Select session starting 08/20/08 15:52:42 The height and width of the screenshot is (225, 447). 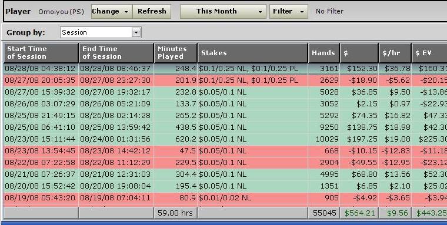click(225, 186)
